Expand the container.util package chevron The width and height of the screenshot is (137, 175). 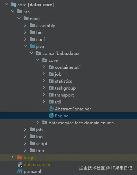(x=44, y=67)
